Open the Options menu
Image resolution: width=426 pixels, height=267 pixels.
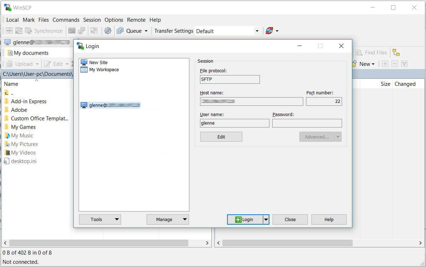tap(114, 20)
